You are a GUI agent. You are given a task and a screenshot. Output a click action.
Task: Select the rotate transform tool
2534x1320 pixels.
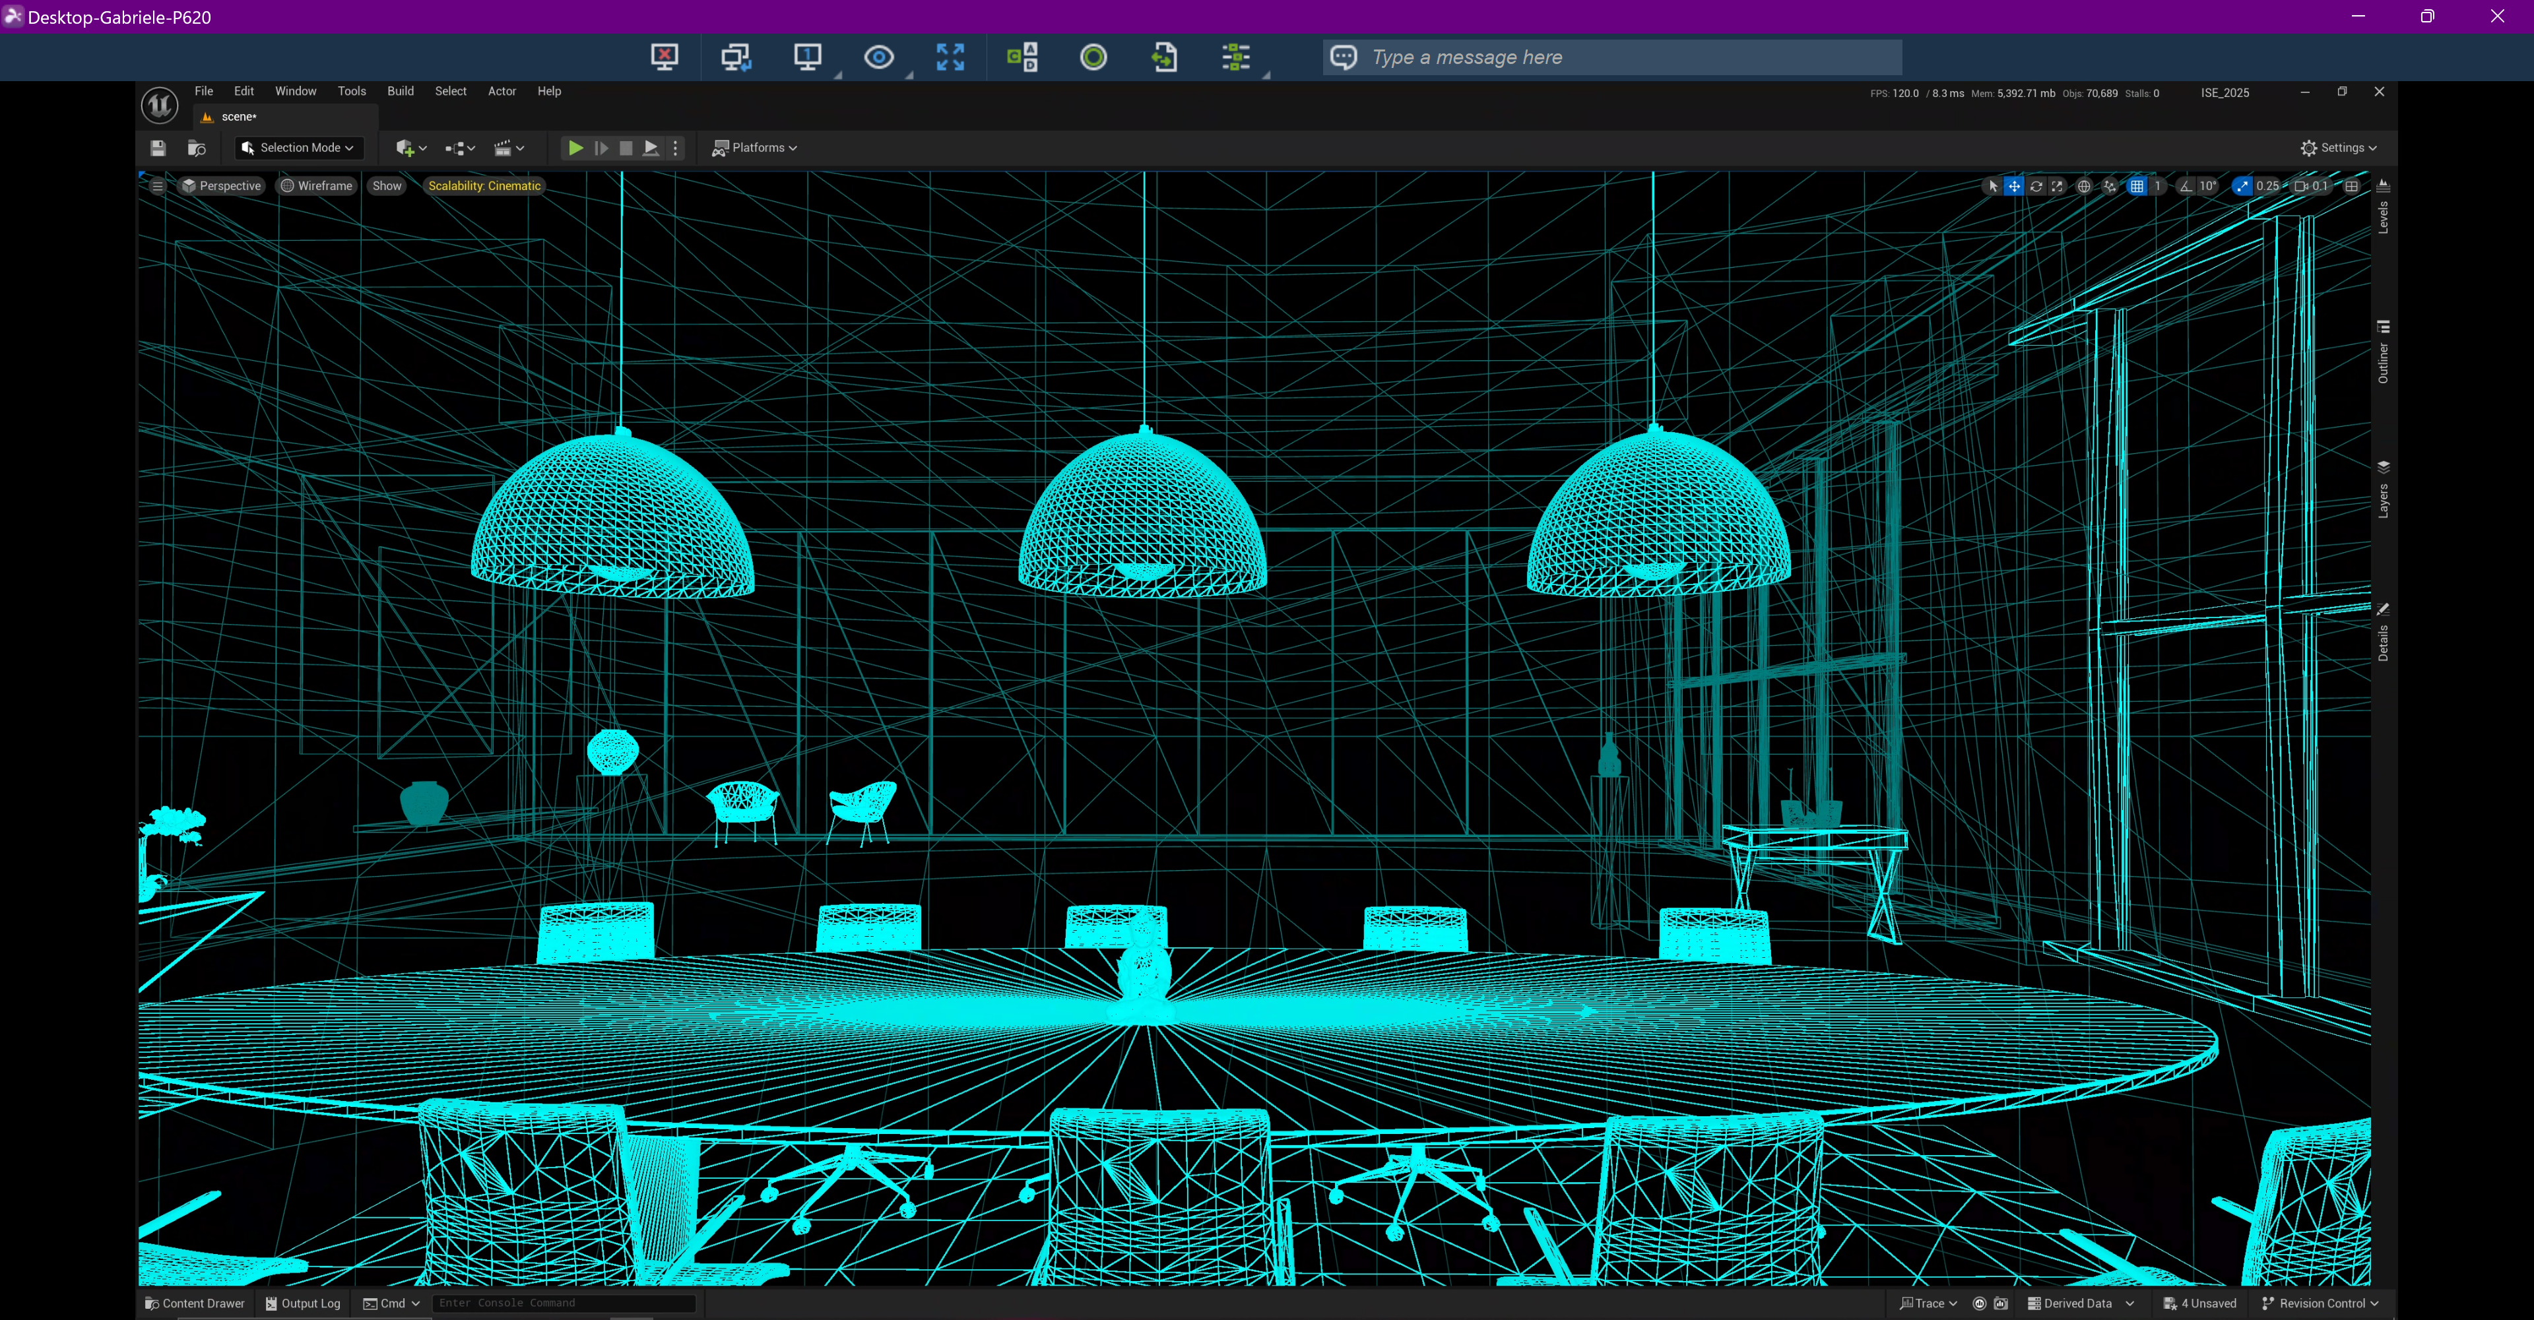[2035, 186]
